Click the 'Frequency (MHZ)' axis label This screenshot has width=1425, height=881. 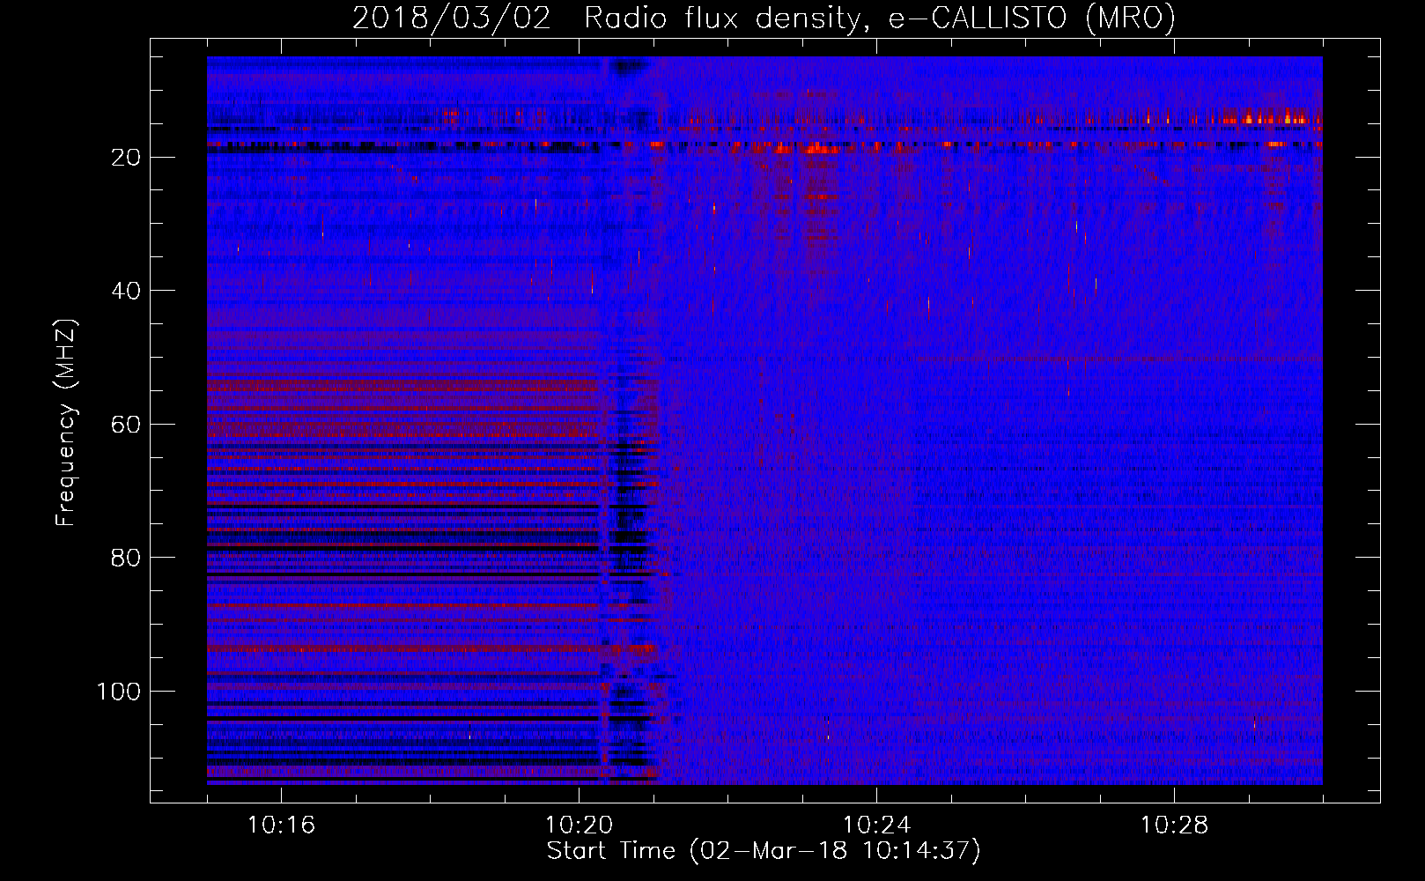[66, 423]
